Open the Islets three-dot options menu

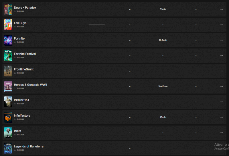(x=222, y=133)
